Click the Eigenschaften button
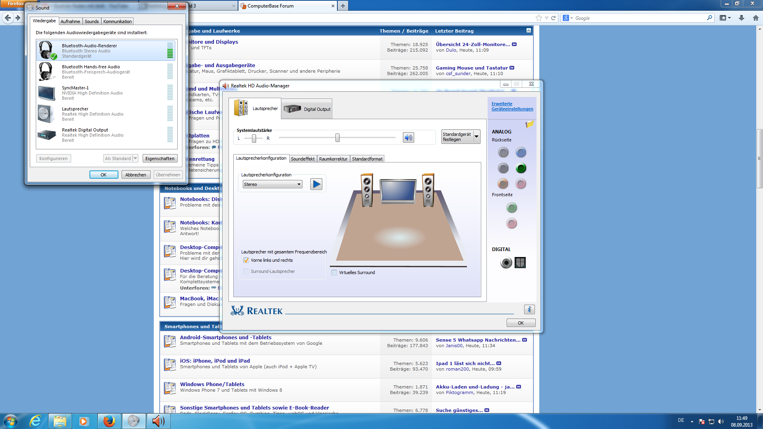The height and width of the screenshot is (429, 763). [x=160, y=158]
